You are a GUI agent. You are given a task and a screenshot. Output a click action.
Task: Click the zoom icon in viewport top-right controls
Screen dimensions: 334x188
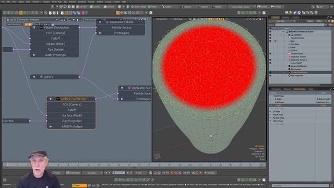(x=254, y=19)
